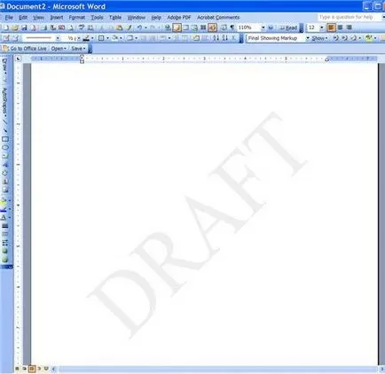The image size is (385, 374).
Task: Click the Border Color pen icon
Action: pos(86,38)
